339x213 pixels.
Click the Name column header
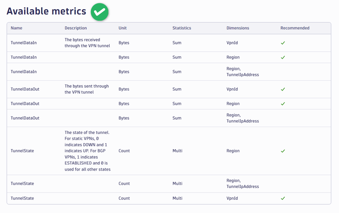coord(16,28)
